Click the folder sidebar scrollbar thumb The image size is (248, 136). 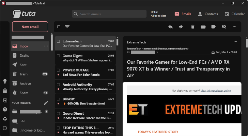[x=52, y=42]
